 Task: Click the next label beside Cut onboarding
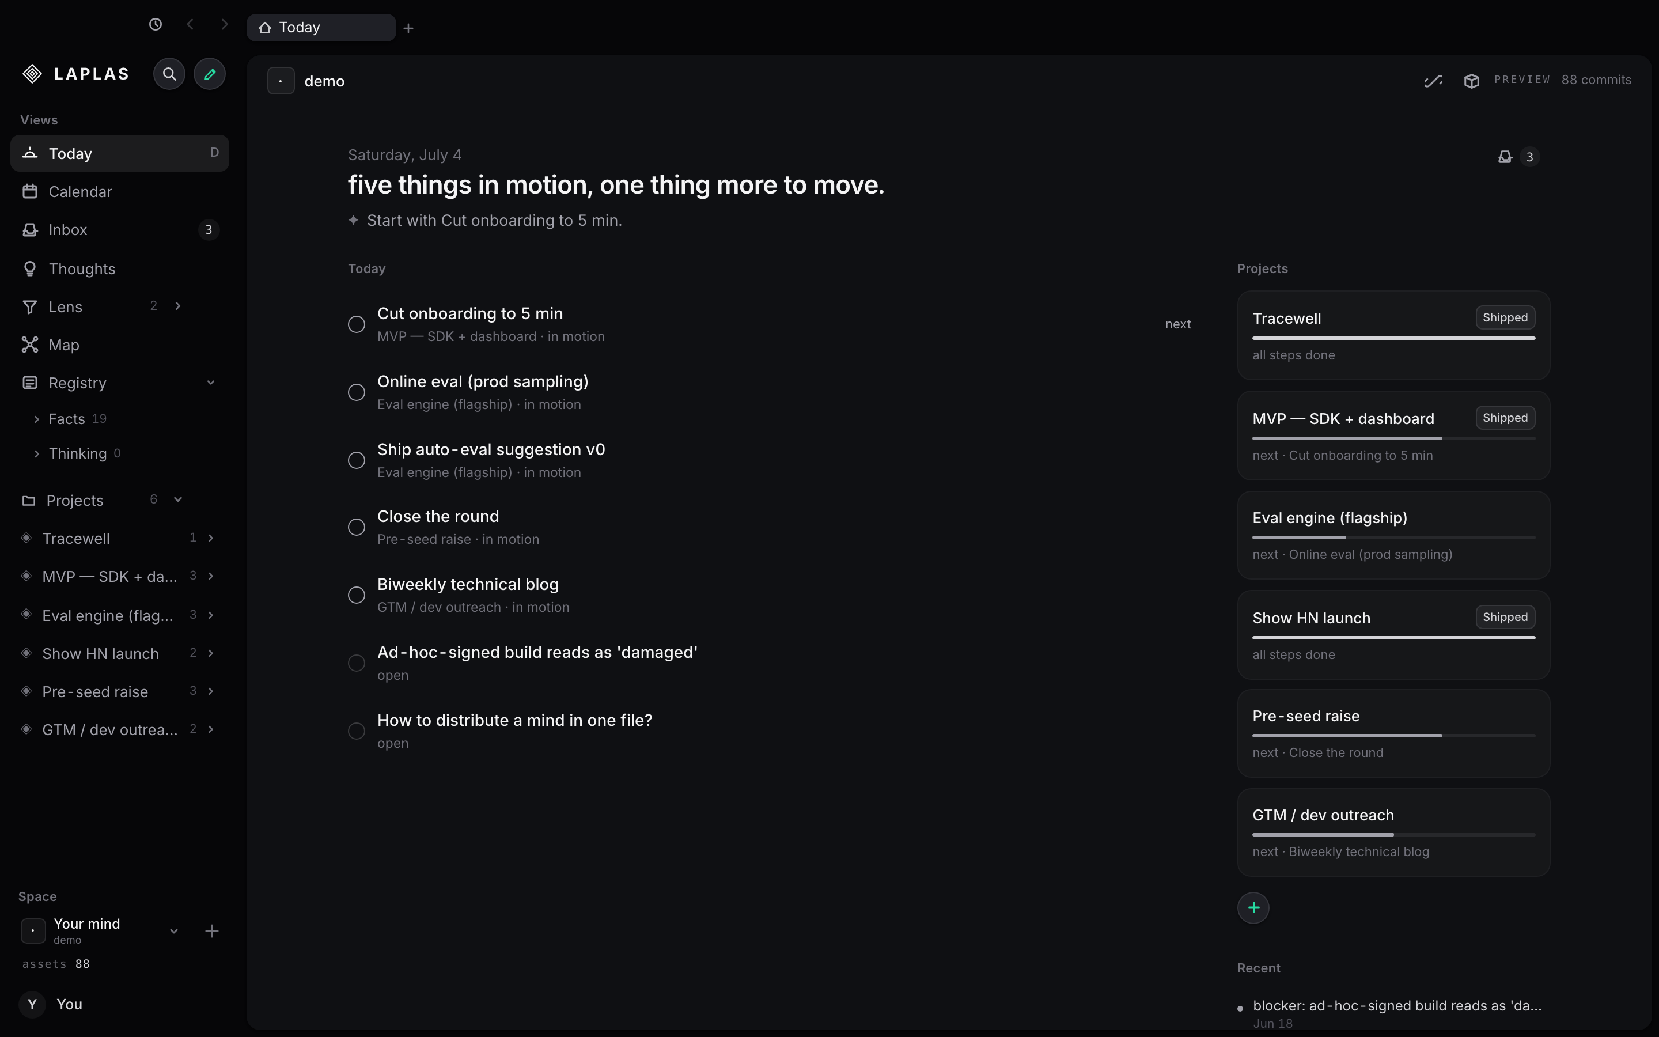(x=1178, y=324)
